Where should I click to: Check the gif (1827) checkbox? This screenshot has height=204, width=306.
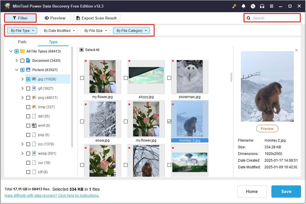[x=28, y=89]
